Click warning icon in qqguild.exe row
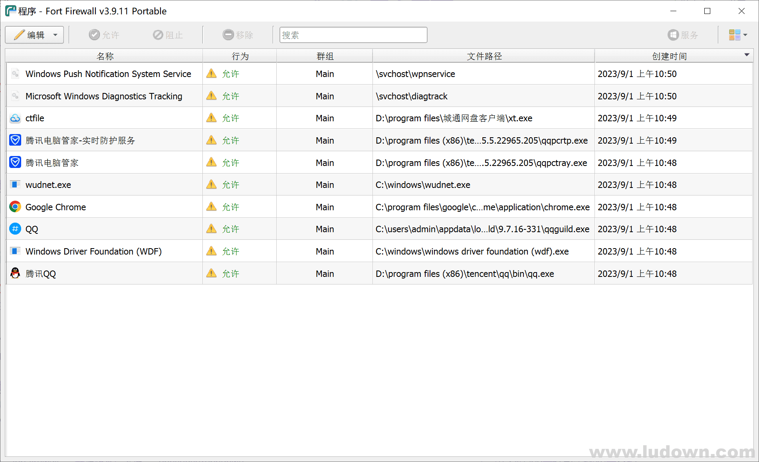The width and height of the screenshot is (759, 462). point(211,229)
